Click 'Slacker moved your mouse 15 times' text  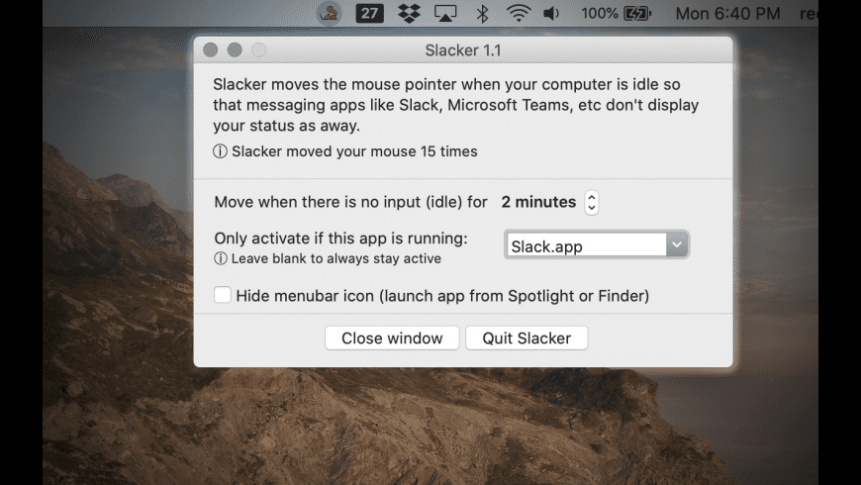(x=354, y=151)
